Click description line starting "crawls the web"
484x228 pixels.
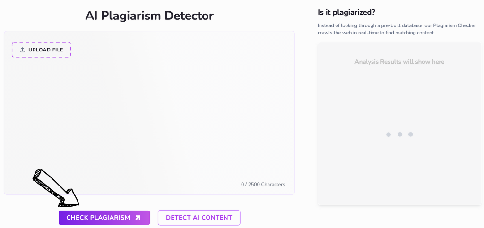(376, 33)
